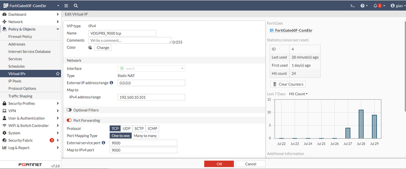Click the Network arrows icon
The height and width of the screenshot is (169, 406).
pyautogui.click(x=4, y=22)
